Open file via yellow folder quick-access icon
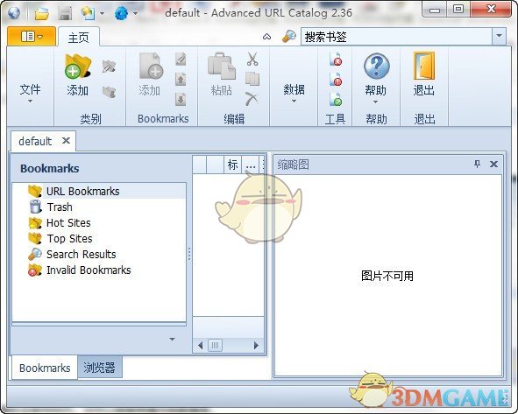The width and height of the screenshot is (518, 414). (x=42, y=13)
